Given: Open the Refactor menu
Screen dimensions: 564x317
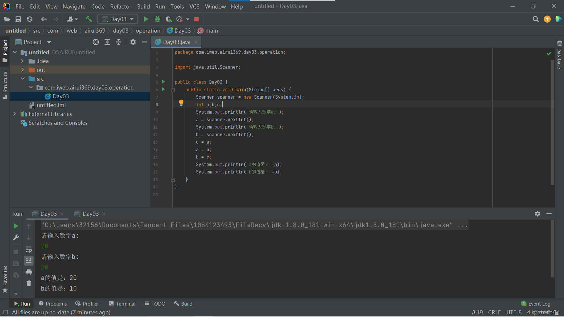Looking at the screenshot, I should (x=120, y=6).
